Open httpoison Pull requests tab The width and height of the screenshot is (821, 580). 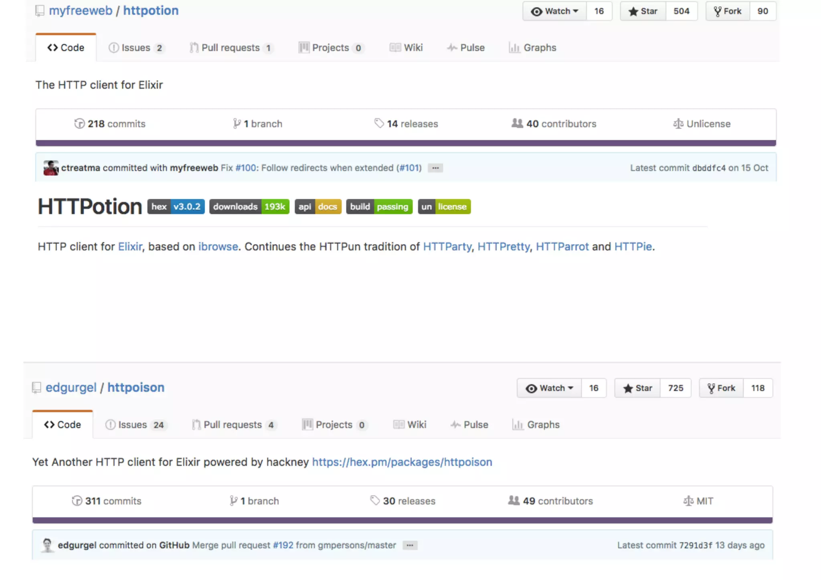coord(234,424)
